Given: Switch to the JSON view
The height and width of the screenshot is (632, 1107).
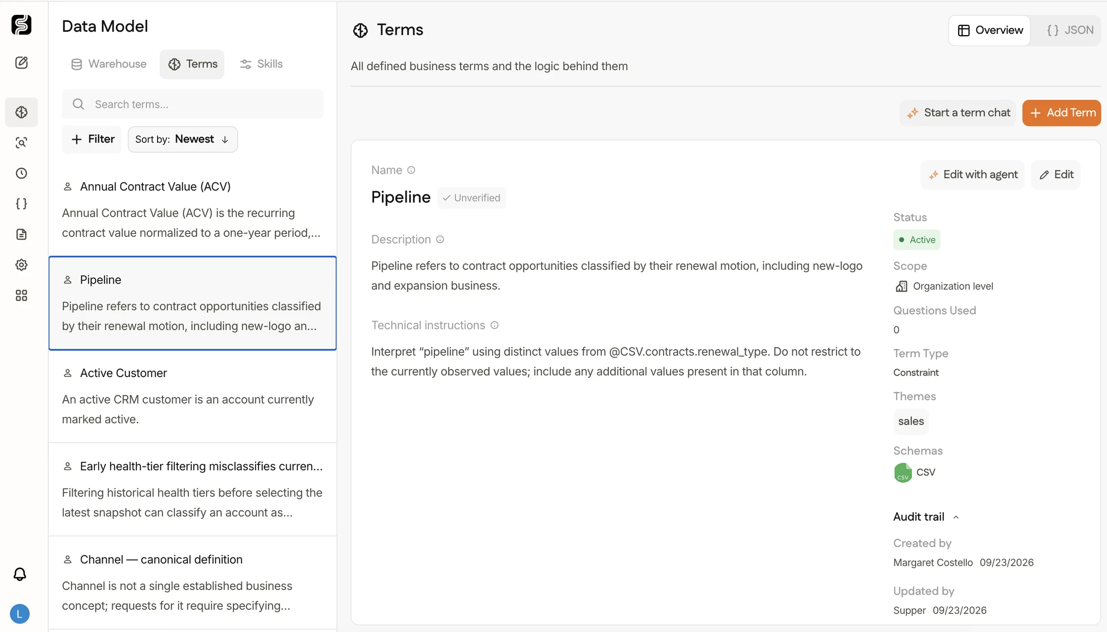Looking at the screenshot, I should 1069,30.
